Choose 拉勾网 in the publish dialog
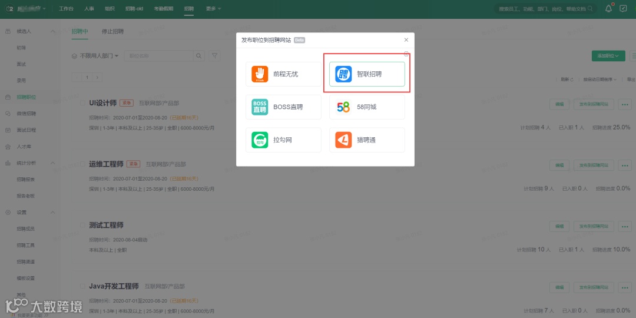 (x=283, y=140)
